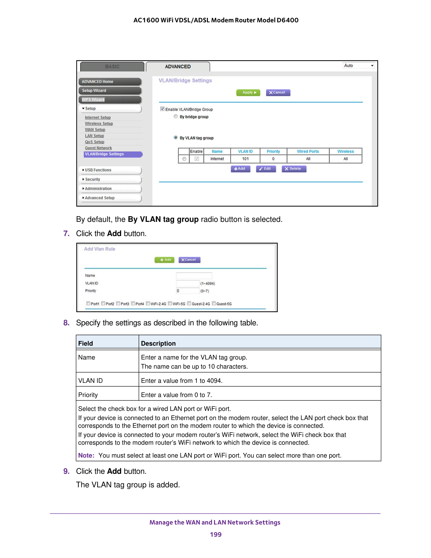Open the Internet Setup link

click(98, 118)
